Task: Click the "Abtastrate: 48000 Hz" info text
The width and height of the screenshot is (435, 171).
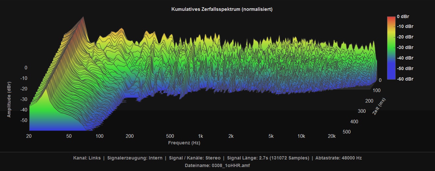Action: 338,158
